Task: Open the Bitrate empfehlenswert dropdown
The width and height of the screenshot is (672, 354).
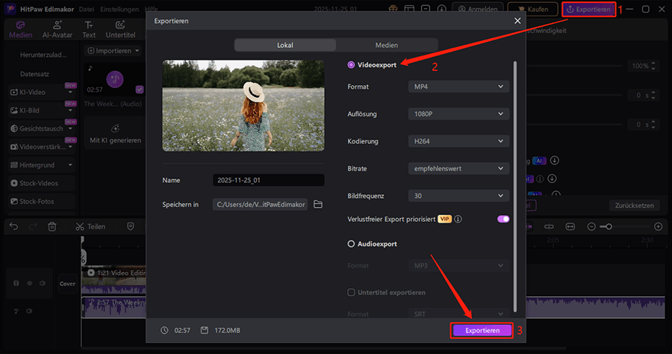Action: [458, 169]
